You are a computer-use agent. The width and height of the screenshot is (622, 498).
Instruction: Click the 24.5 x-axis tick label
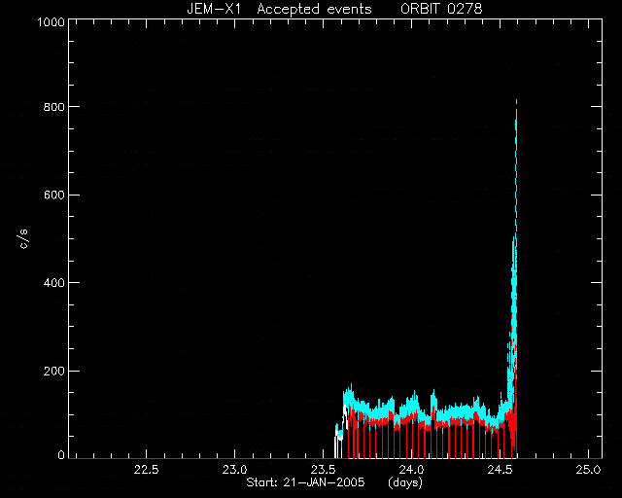(500, 470)
